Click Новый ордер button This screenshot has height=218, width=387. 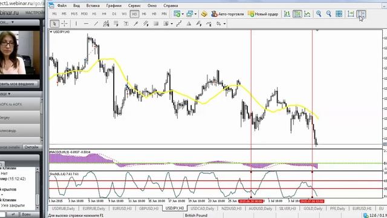(263, 14)
